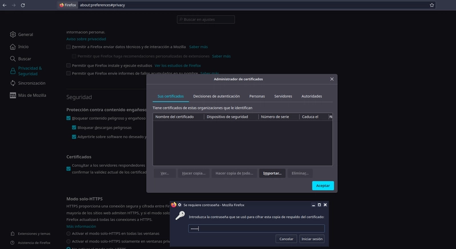Switch to Decisiones de autenticación tab
The width and height of the screenshot is (456, 249).
point(216,96)
